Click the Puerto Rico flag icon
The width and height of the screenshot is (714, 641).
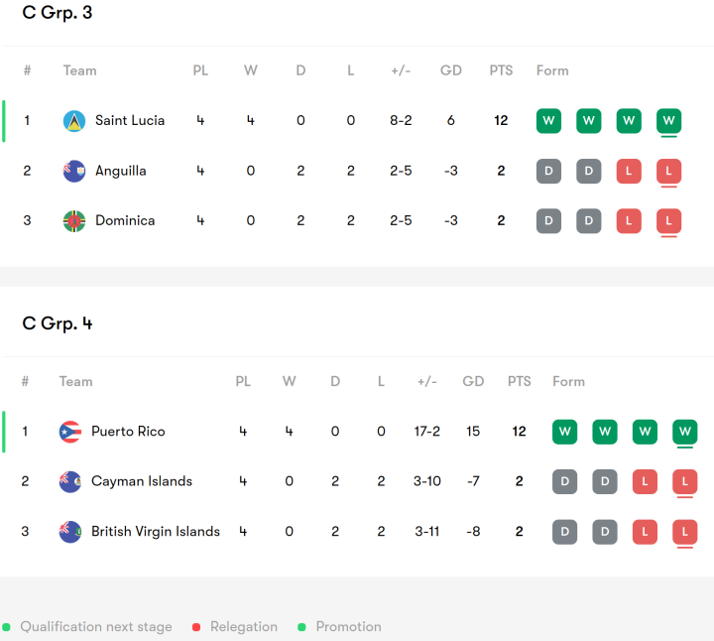click(69, 432)
